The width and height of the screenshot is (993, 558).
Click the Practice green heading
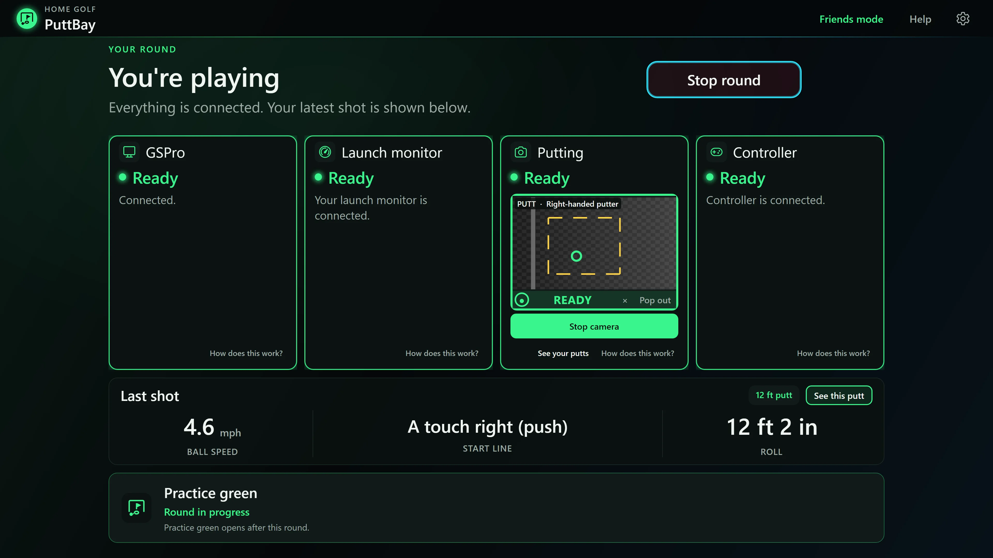tap(210, 493)
